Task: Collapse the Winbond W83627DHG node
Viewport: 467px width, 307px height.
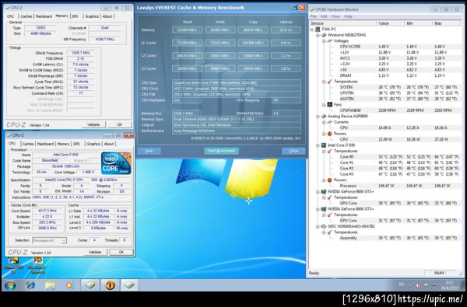Action: 318,35
